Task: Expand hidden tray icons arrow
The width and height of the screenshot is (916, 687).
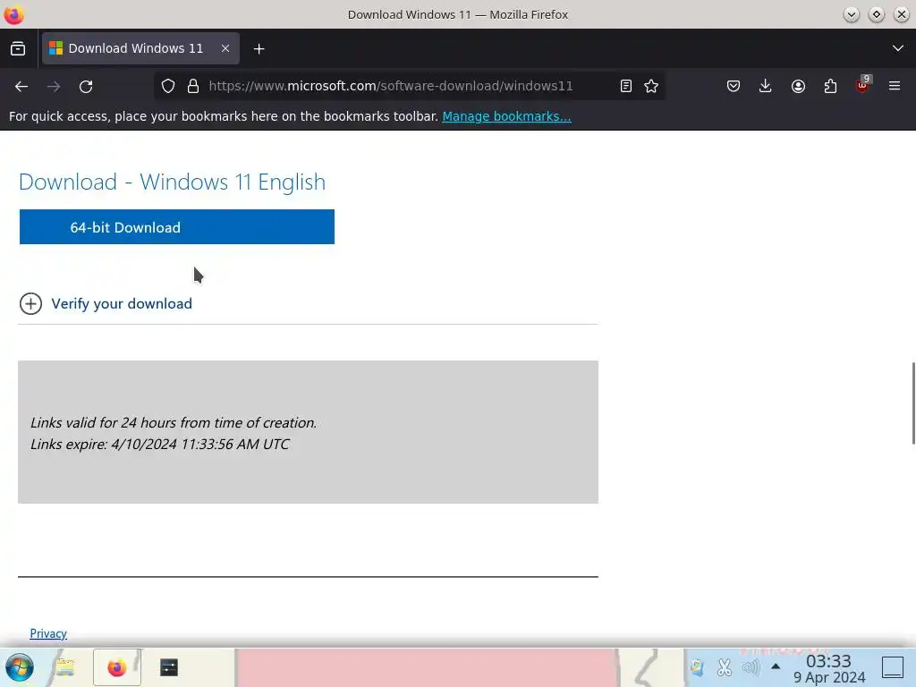Action: (x=776, y=666)
